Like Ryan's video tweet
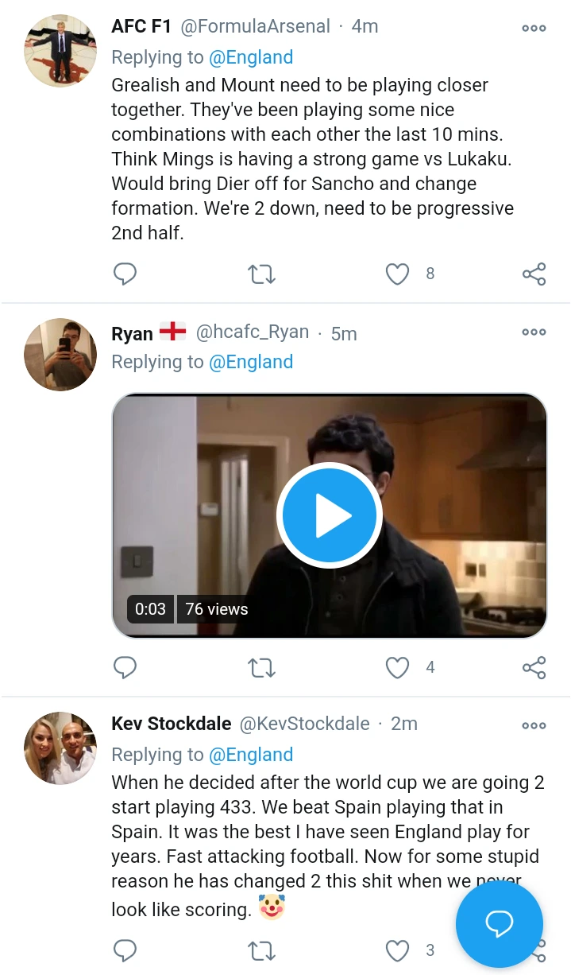This screenshot has width=571, height=975. 397,667
